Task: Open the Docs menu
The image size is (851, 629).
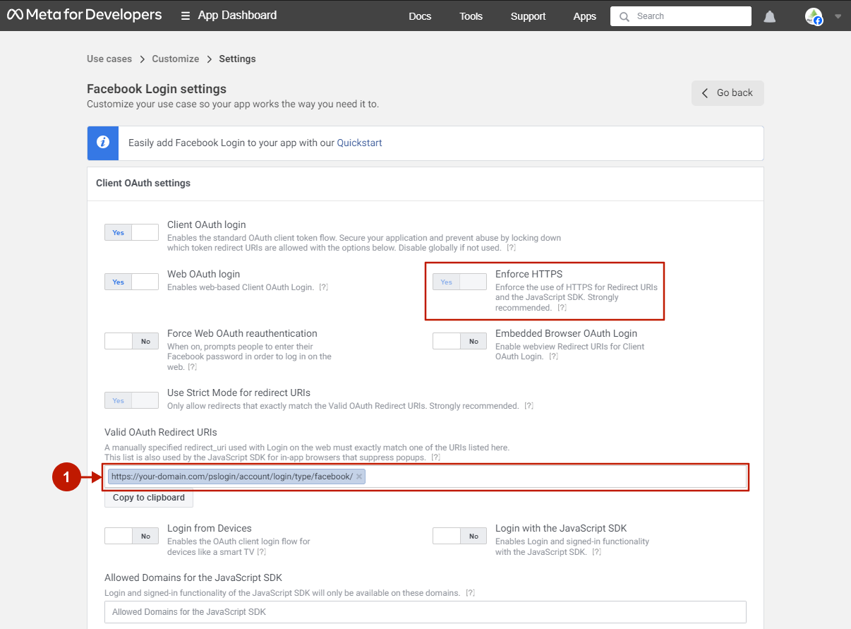Action: (420, 16)
